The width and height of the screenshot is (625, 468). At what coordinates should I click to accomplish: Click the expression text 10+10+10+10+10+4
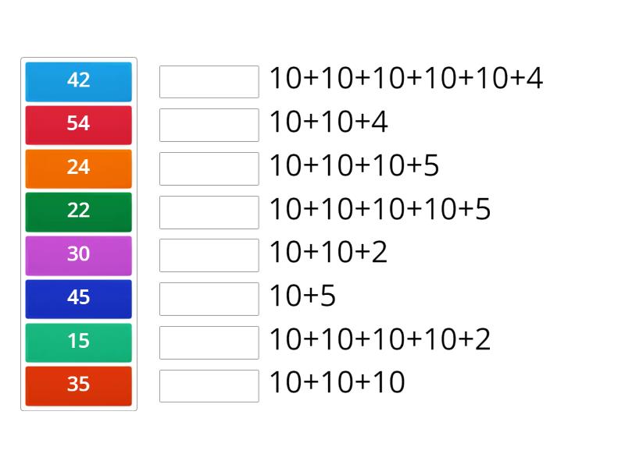tap(405, 79)
